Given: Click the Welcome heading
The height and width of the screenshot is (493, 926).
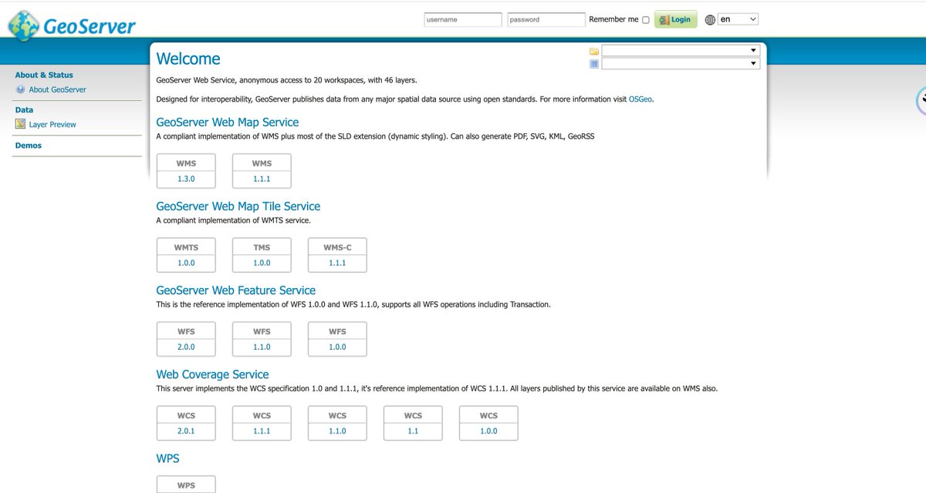Looking at the screenshot, I should pyautogui.click(x=188, y=59).
